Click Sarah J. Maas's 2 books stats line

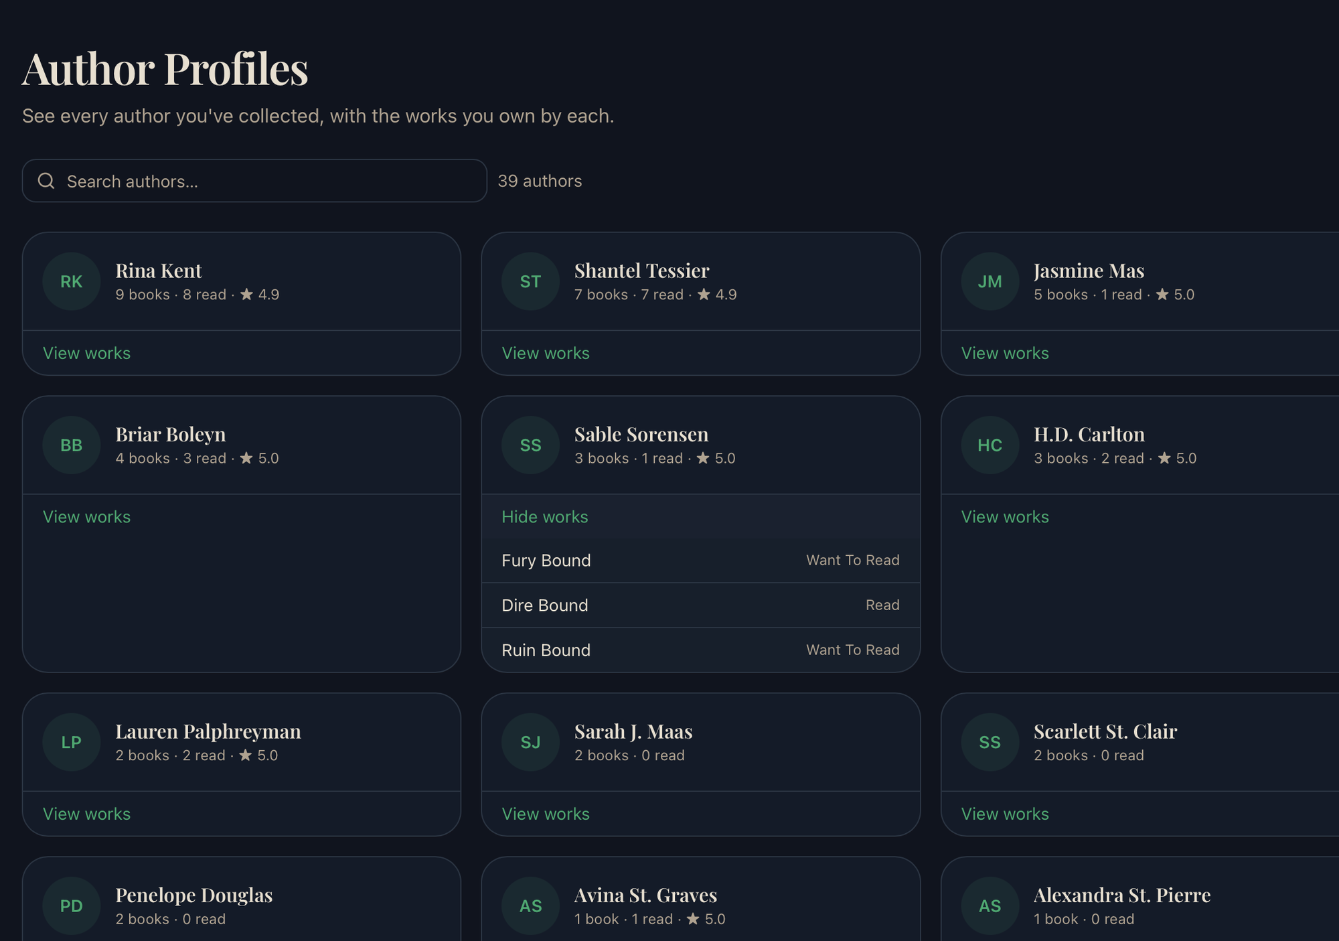[x=629, y=755]
